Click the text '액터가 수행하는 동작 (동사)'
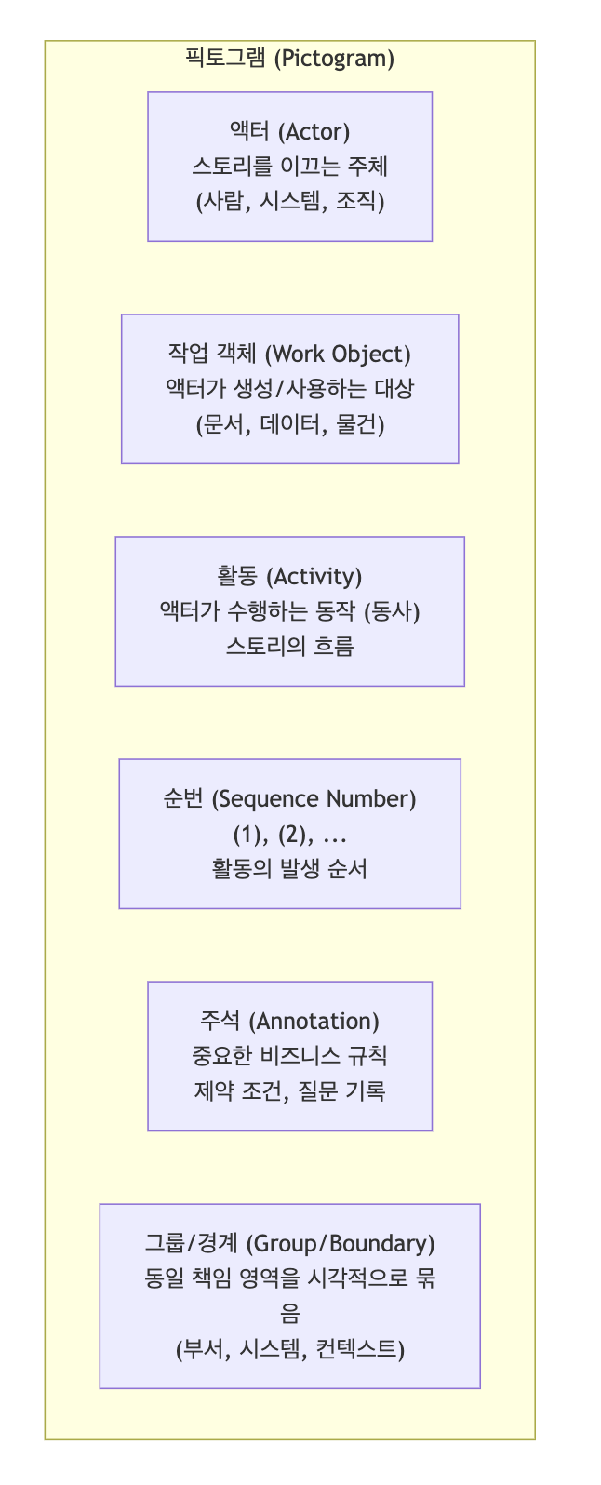The height and width of the screenshot is (1485, 601). (x=289, y=611)
